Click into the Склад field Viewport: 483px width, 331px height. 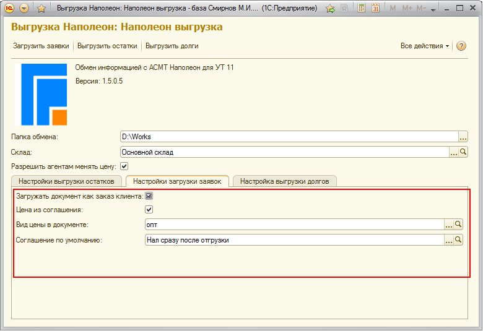pos(285,152)
